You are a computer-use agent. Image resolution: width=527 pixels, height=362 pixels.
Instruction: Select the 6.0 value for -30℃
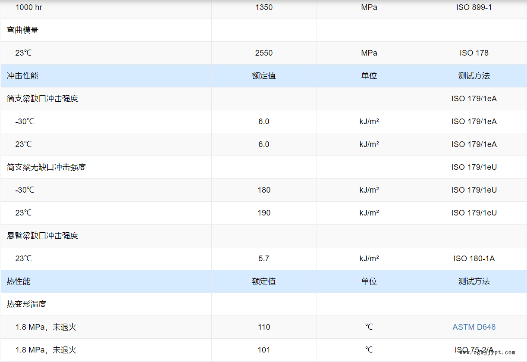click(264, 122)
